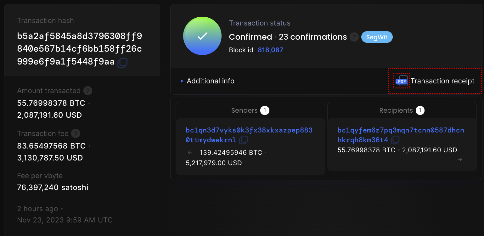Copy the transaction hash with copy icon
This screenshot has height=236, width=484.
tap(122, 63)
